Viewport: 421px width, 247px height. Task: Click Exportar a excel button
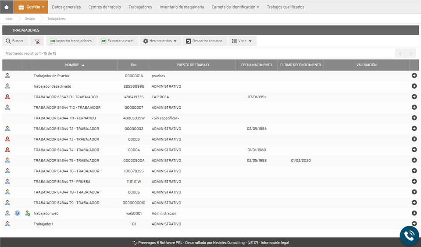pyautogui.click(x=117, y=41)
